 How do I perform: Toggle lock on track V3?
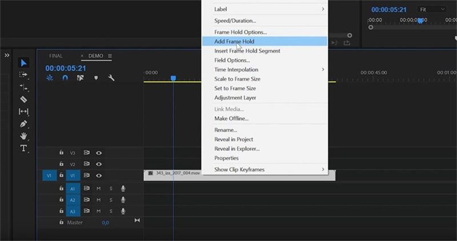point(61,152)
